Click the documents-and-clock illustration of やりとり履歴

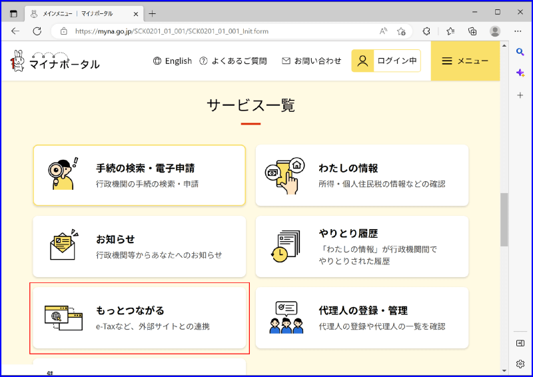click(x=286, y=246)
